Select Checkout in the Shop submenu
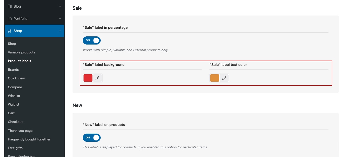The width and height of the screenshot is (343, 157). (15, 122)
